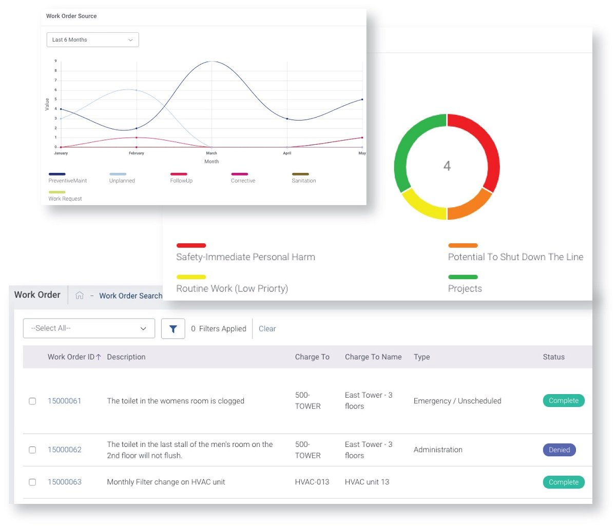The image size is (616, 527).
Task: Expand the --Select All-- dropdown
Action: tap(89, 328)
